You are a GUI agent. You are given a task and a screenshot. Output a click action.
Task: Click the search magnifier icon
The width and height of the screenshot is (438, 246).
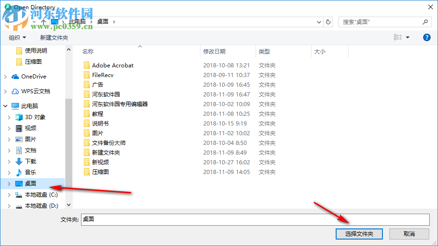[425, 22]
